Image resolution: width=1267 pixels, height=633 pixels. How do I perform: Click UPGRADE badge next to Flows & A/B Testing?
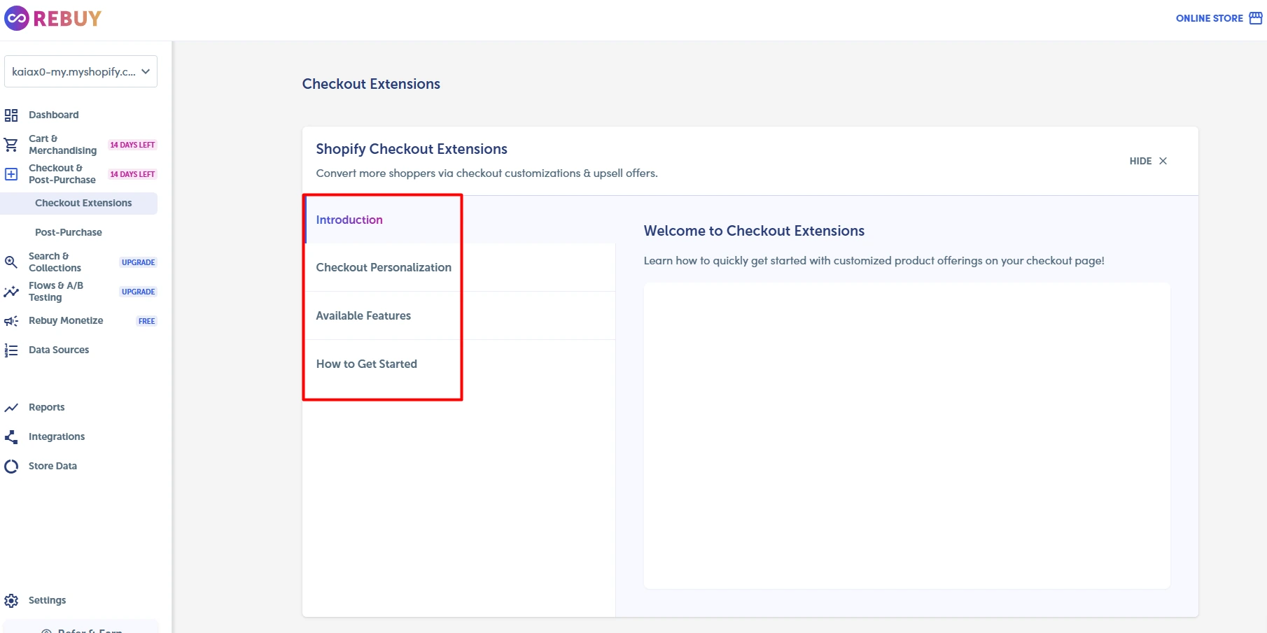point(138,292)
